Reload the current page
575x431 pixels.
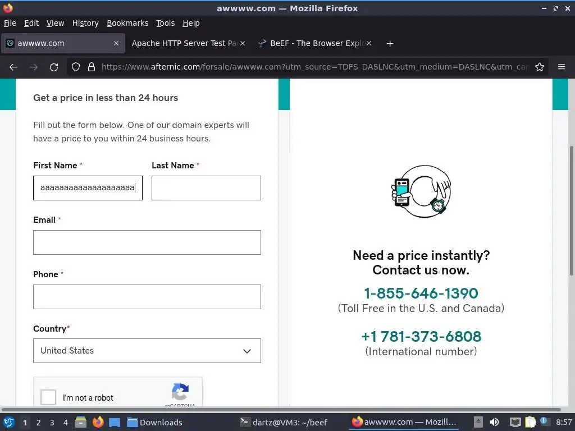[x=54, y=67]
